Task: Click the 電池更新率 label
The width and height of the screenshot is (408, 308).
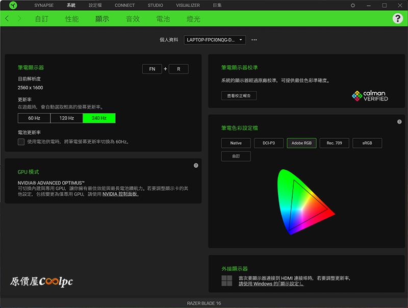Action: [x=29, y=133]
